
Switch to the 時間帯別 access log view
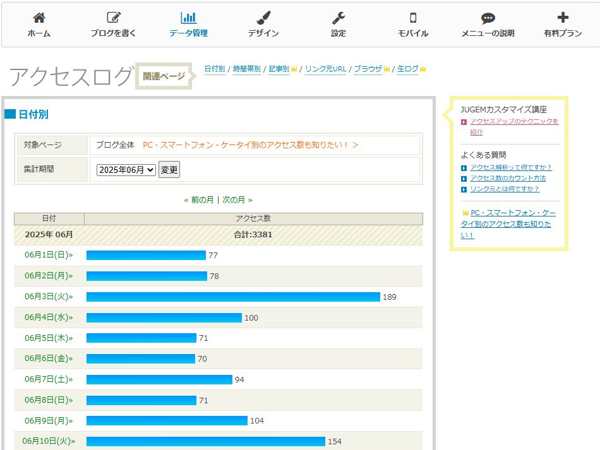coord(246,69)
